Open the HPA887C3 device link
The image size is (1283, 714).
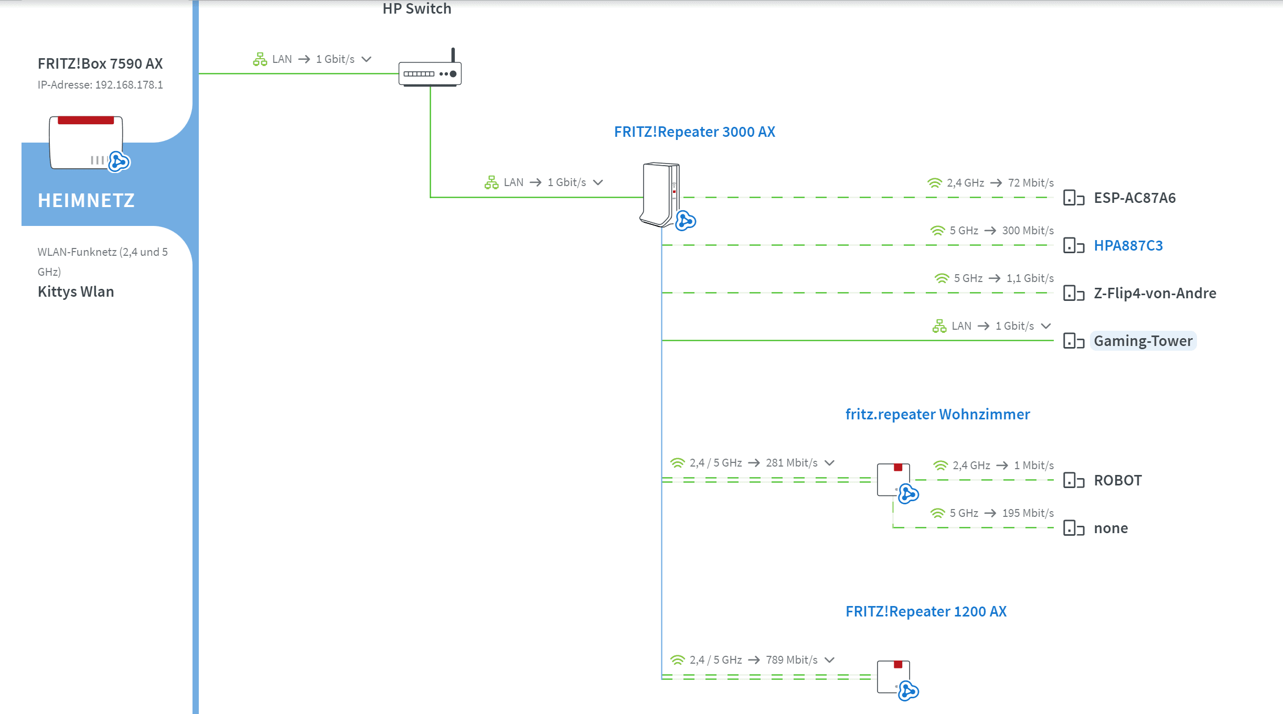click(x=1128, y=246)
